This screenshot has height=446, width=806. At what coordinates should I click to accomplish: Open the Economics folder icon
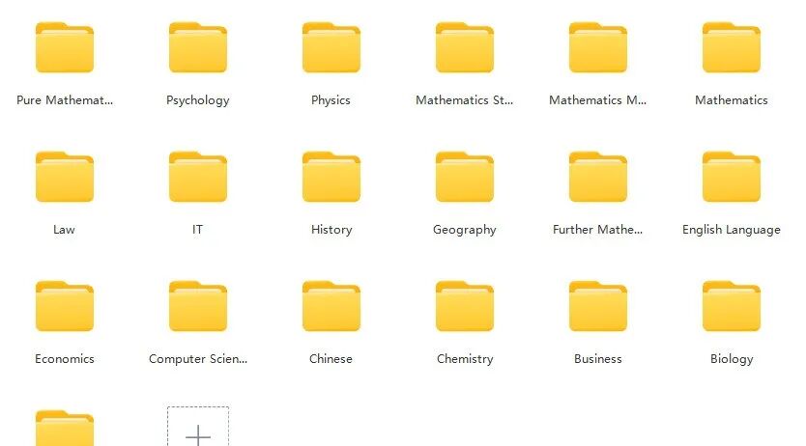click(65, 306)
